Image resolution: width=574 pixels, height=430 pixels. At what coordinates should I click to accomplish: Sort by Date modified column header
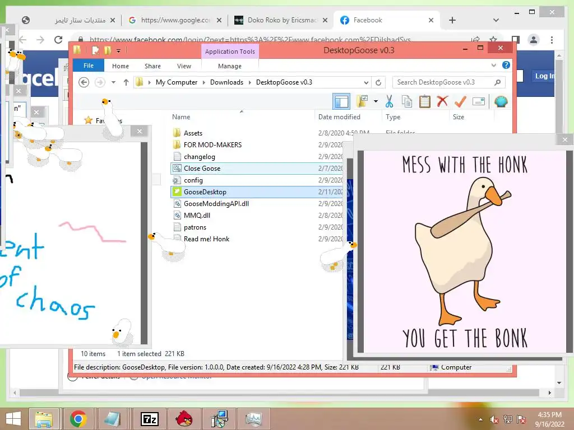coord(339,117)
